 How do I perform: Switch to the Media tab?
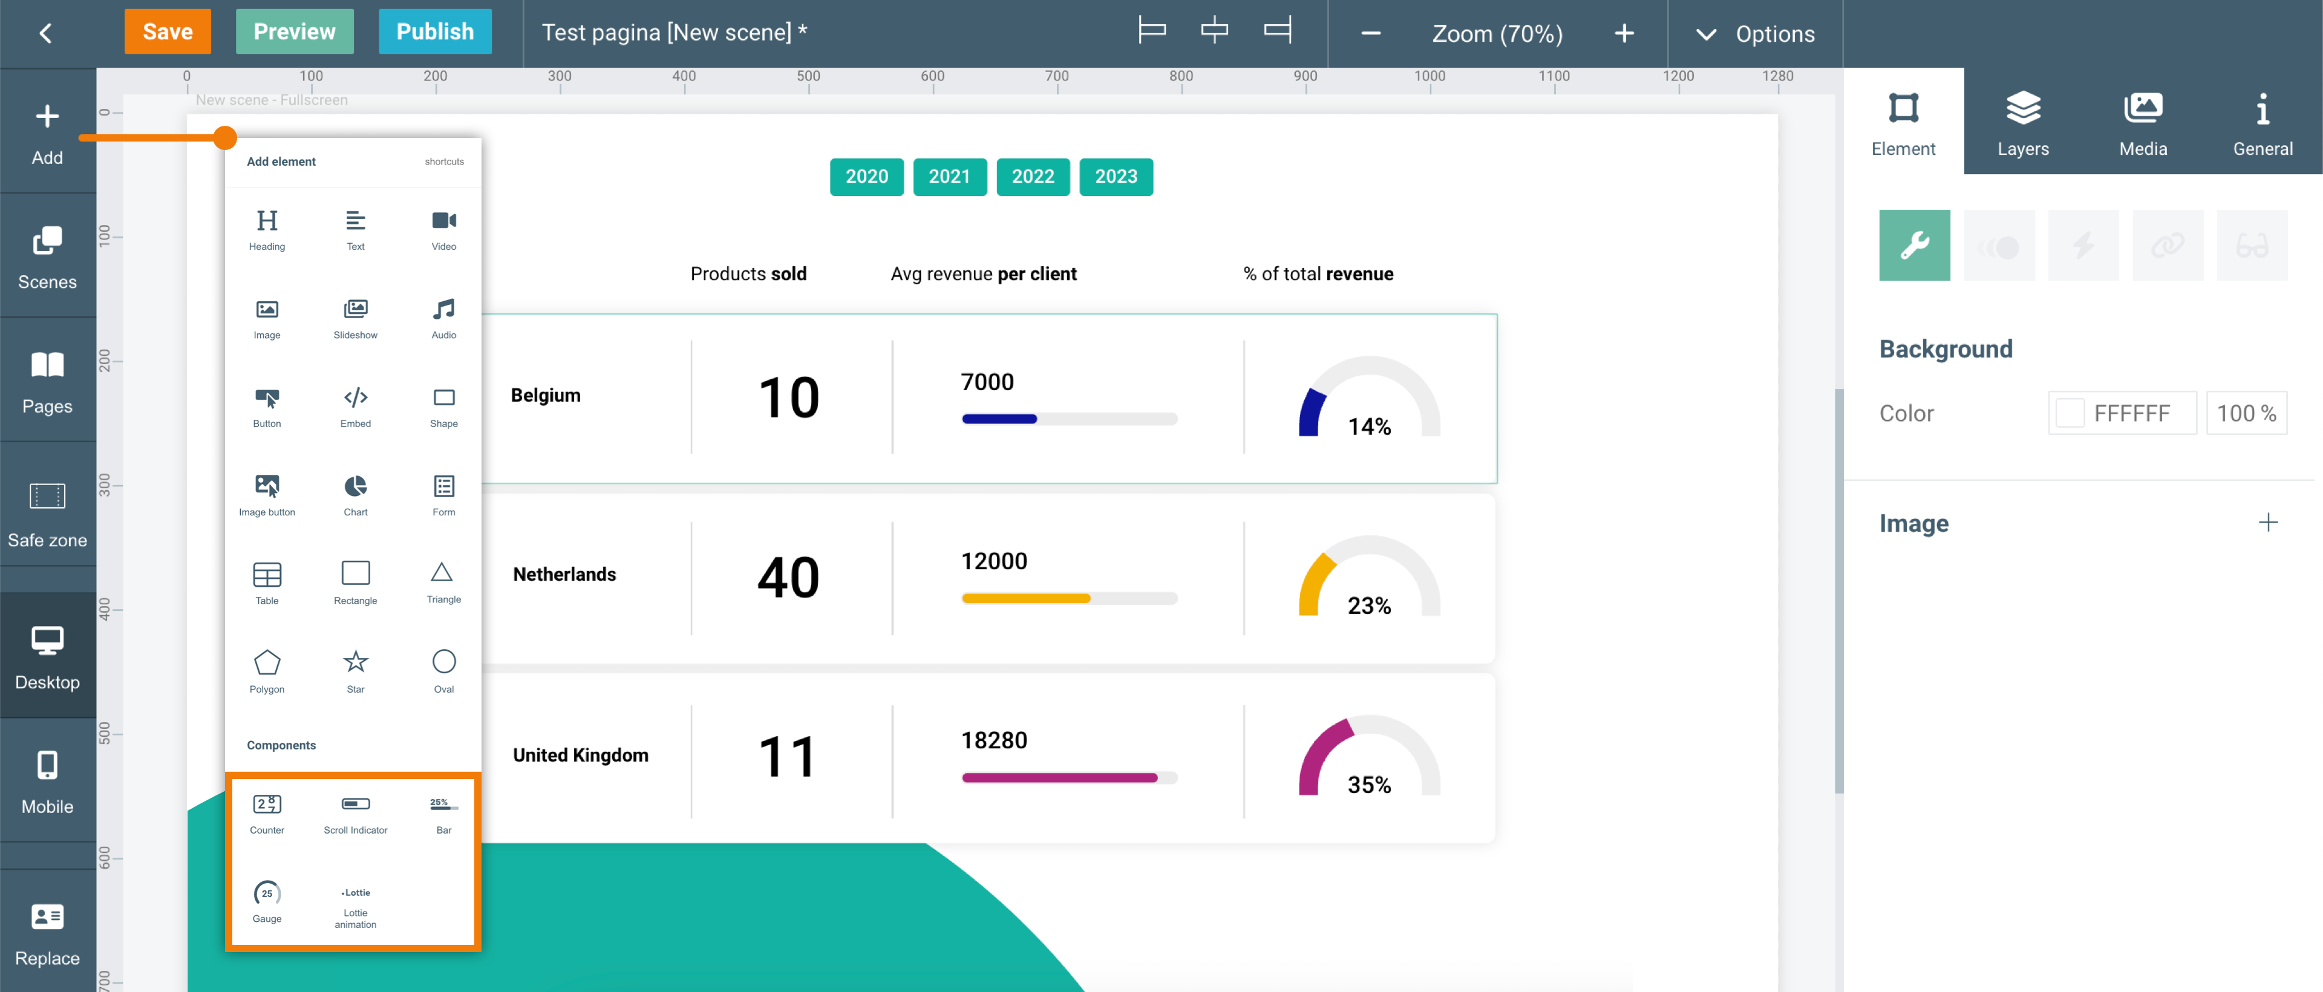pos(2143,122)
